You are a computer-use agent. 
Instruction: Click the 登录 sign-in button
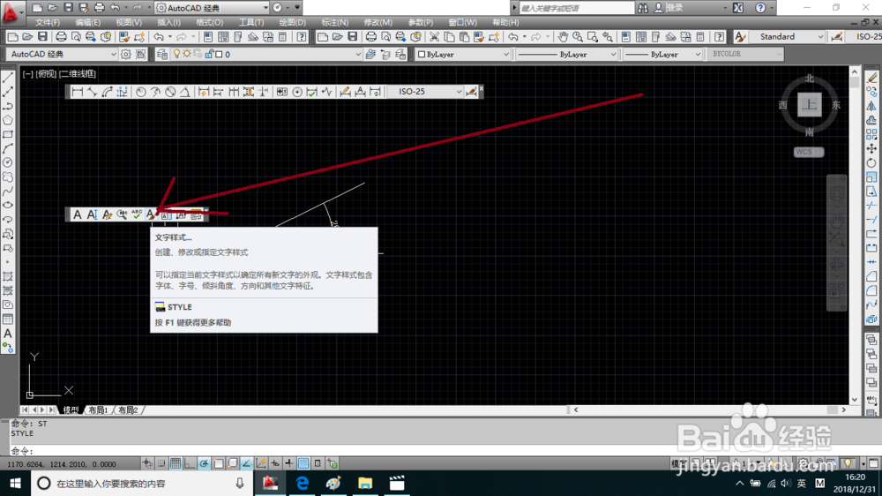674,8
